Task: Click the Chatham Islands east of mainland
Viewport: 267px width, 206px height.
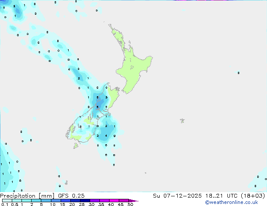Action: pos(182,121)
